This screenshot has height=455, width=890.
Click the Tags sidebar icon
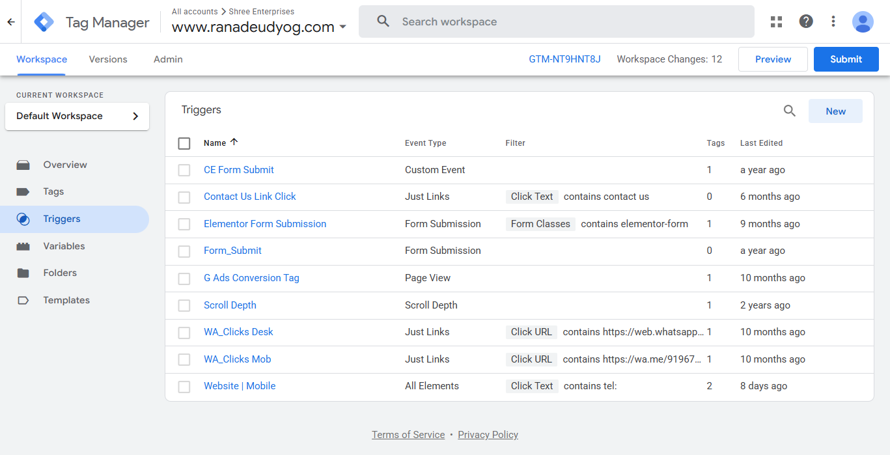pyautogui.click(x=23, y=191)
